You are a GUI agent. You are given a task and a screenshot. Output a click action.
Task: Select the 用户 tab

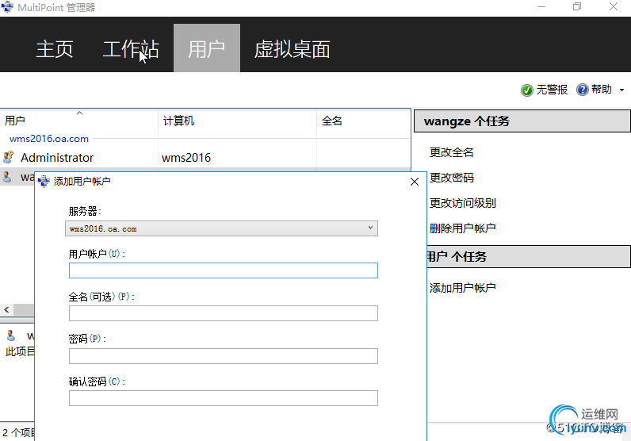[x=206, y=48]
